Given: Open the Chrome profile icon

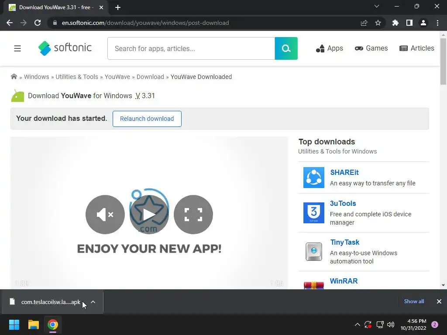Looking at the screenshot, I should 423,23.
